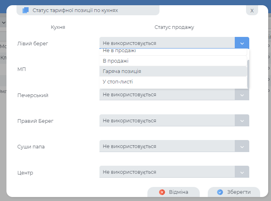Open the Суши папа status dropdown arrow
Viewport: 271px width, 201px height.
click(242, 146)
